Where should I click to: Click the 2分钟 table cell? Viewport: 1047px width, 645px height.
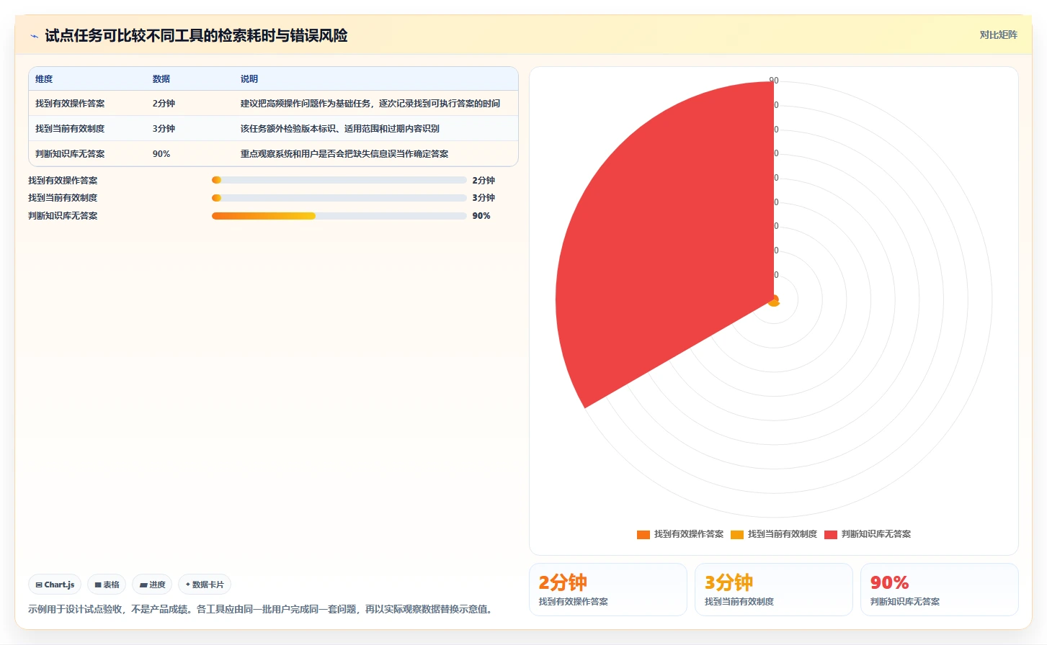tap(164, 104)
